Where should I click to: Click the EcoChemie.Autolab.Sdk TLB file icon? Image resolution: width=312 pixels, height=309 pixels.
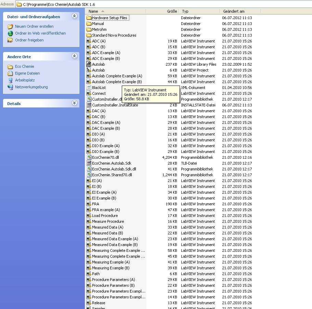(x=89, y=163)
